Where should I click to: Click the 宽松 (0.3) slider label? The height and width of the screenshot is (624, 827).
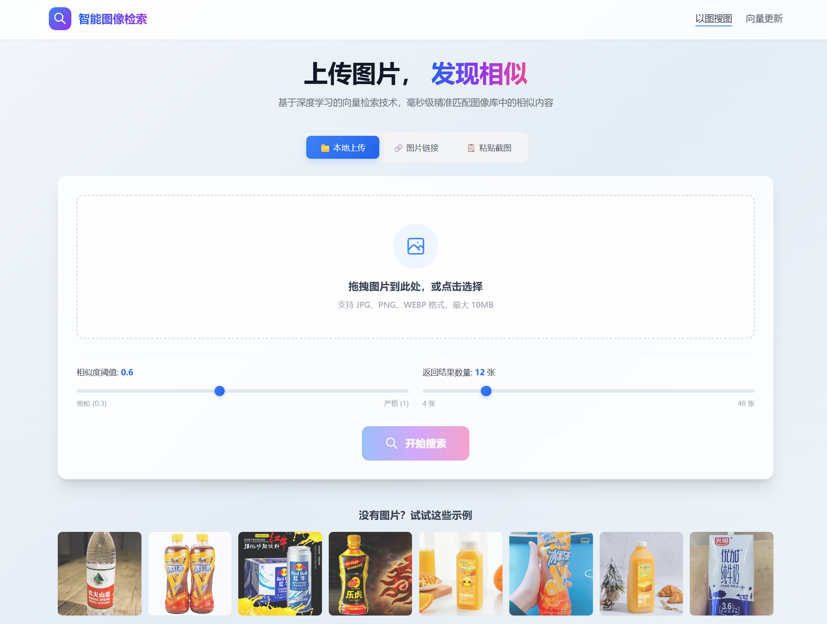click(x=91, y=403)
